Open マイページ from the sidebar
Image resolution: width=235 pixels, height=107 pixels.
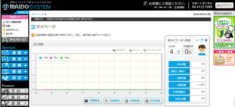pyautogui.click(x=15, y=40)
